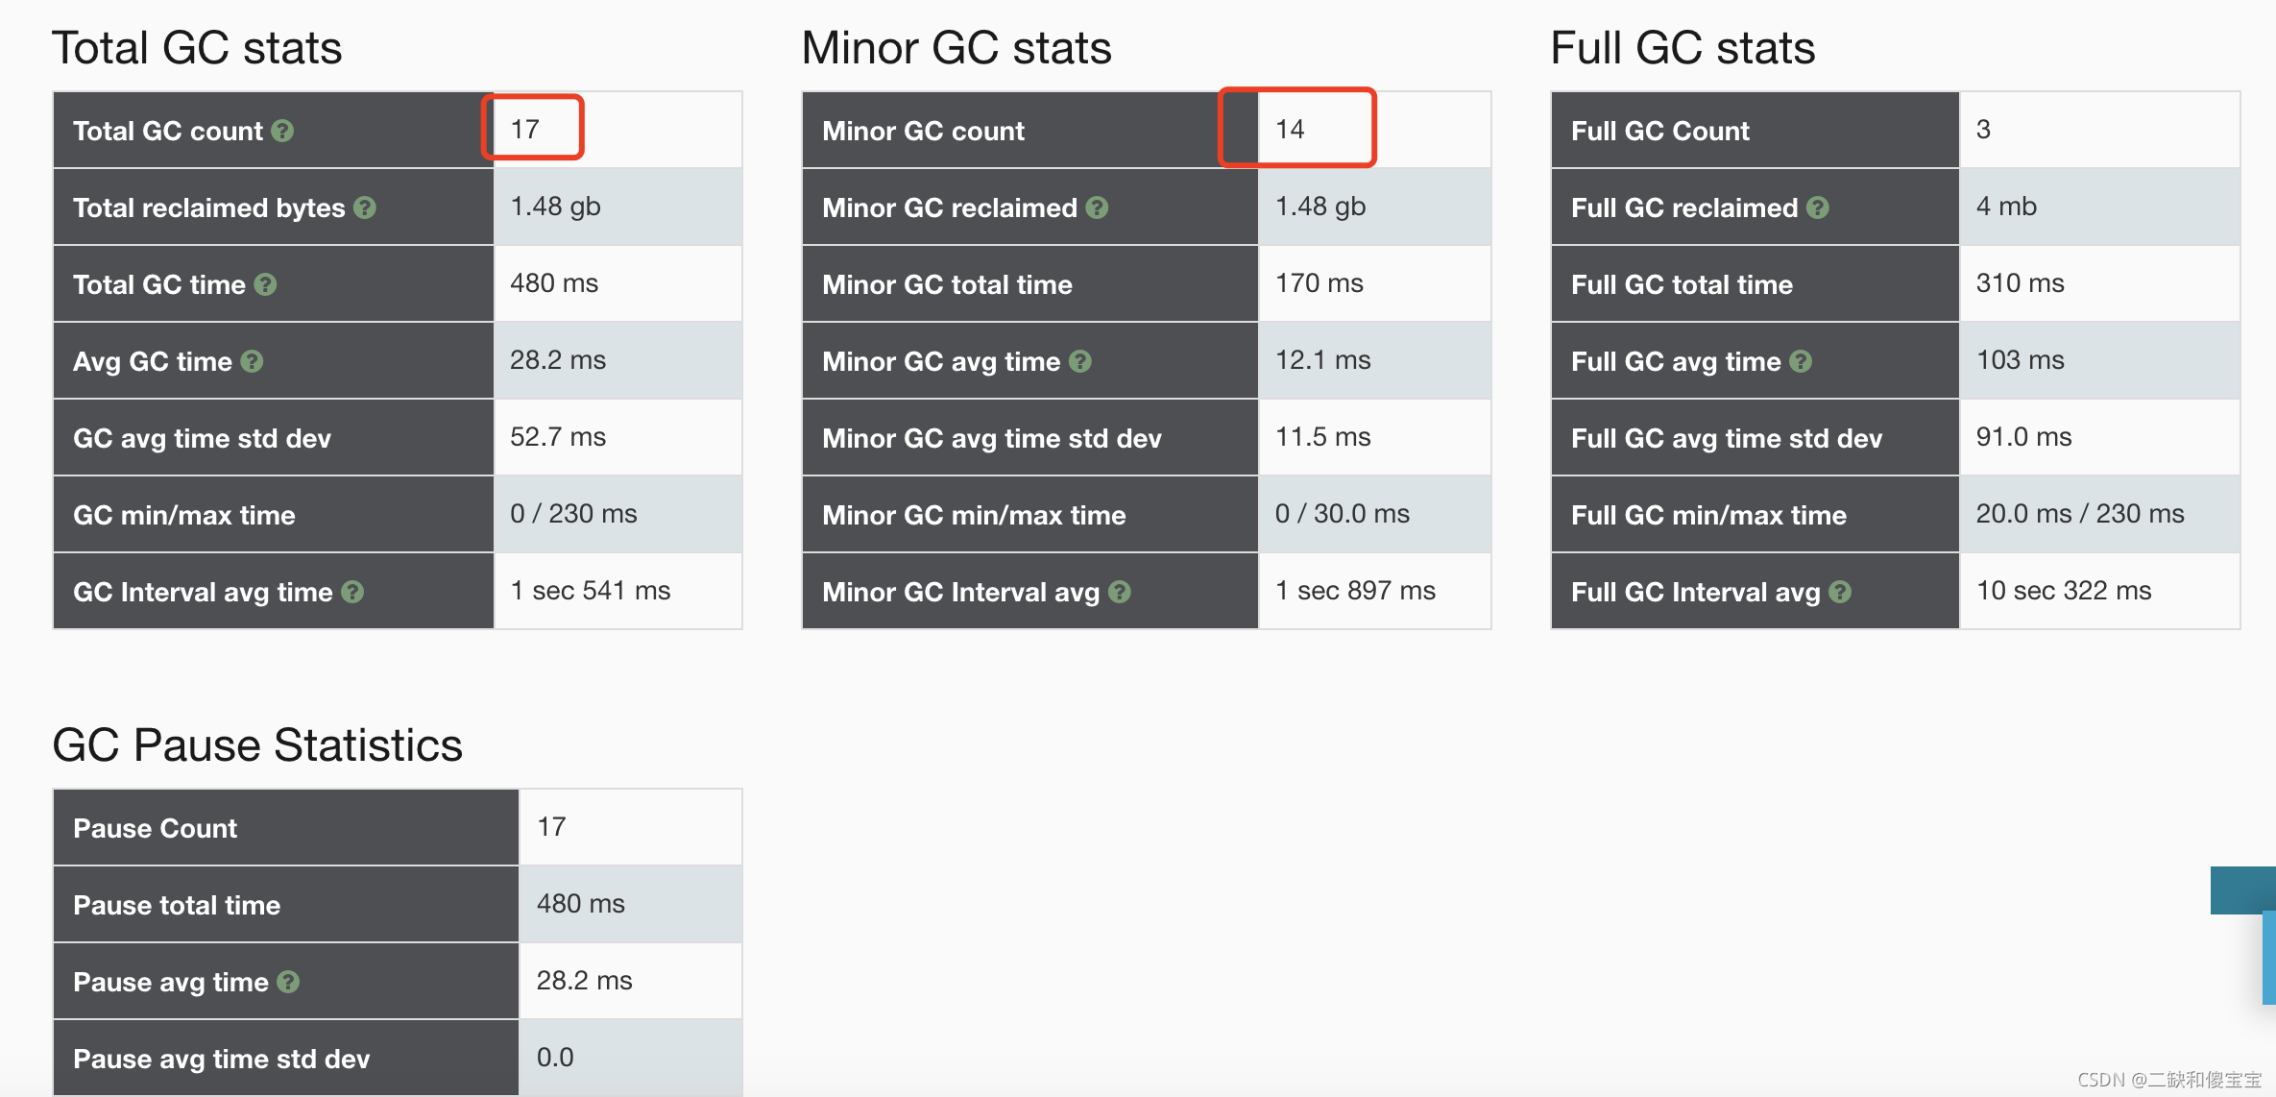Click the Full GC avg time std dev label
Screen dimensions: 2276x1097
click(1727, 438)
